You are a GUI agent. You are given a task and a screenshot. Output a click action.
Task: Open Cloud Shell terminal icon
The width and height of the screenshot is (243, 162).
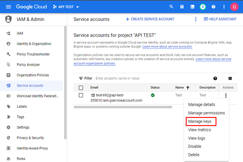[x=192, y=7]
